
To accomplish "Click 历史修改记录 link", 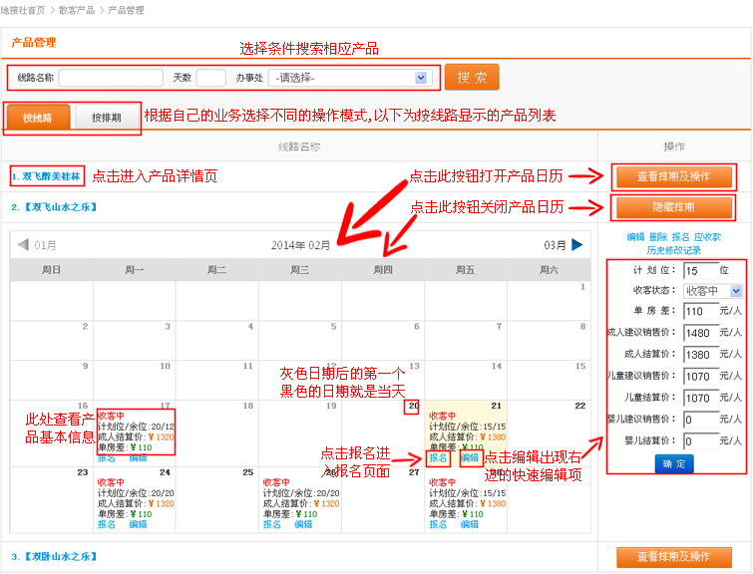I will click(x=673, y=250).
